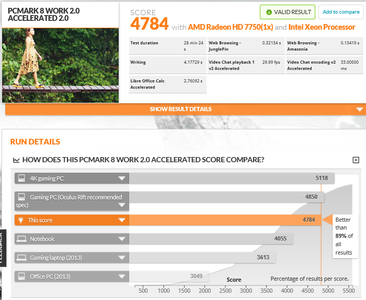Click the chart icon beside HOW DOES THIS
Viewport: 366px width, 300px height.
coord(16,160)
